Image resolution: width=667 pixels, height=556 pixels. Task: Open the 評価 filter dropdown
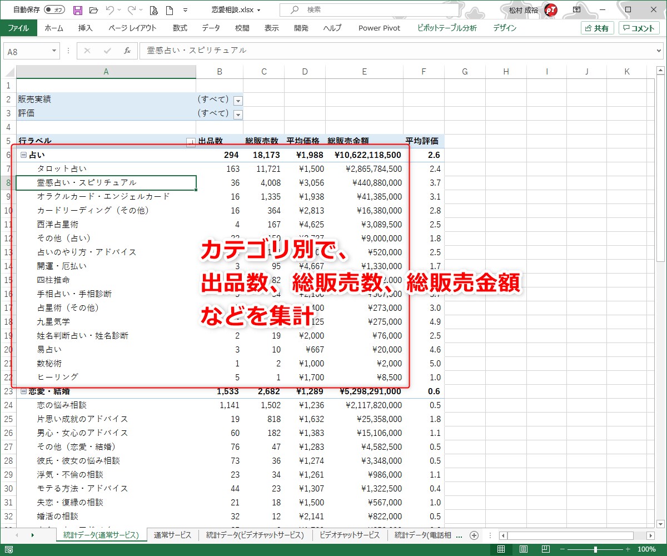pyautogui.click(x=238, y=115)
